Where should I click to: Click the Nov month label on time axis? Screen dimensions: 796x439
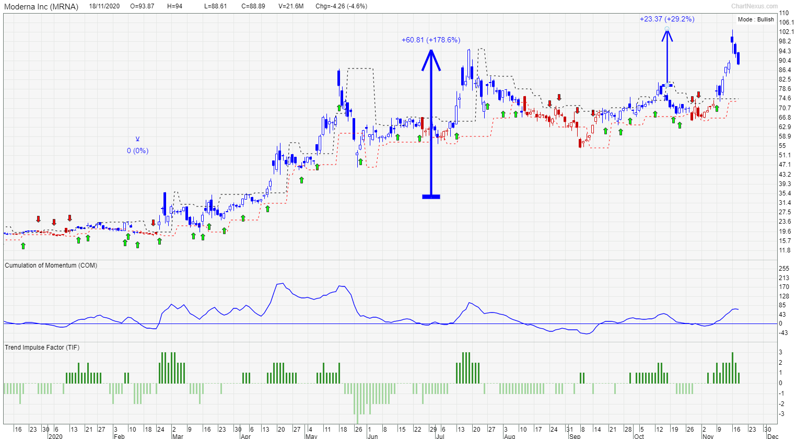click(708, 436)
